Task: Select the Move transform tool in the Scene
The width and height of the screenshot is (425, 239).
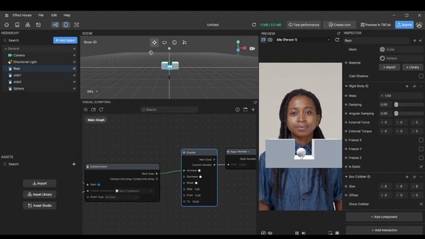Action: (154, 42)
